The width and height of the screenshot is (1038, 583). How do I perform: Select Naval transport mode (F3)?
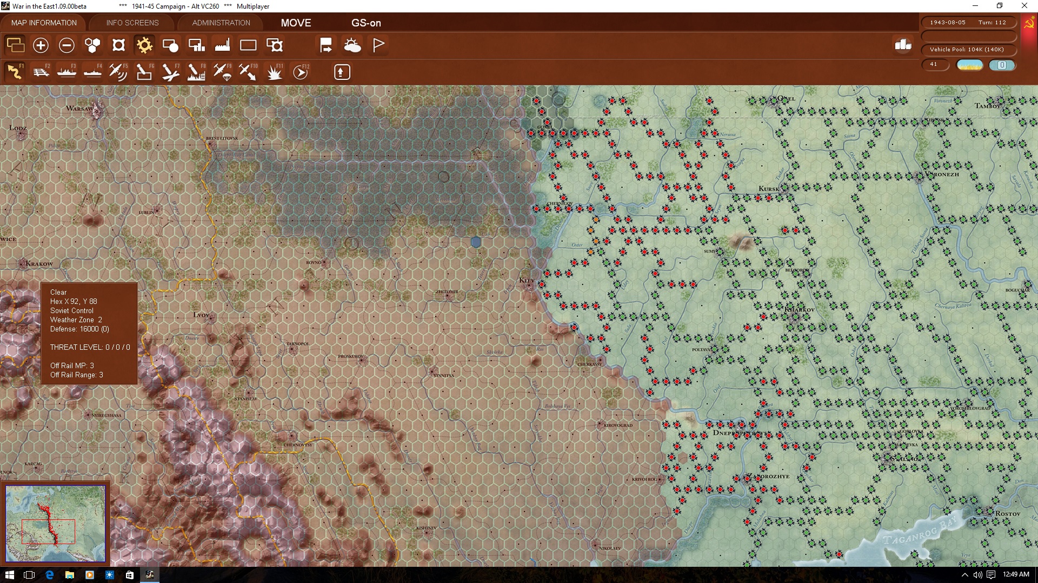pyautogui.click(x=66, y=72)
